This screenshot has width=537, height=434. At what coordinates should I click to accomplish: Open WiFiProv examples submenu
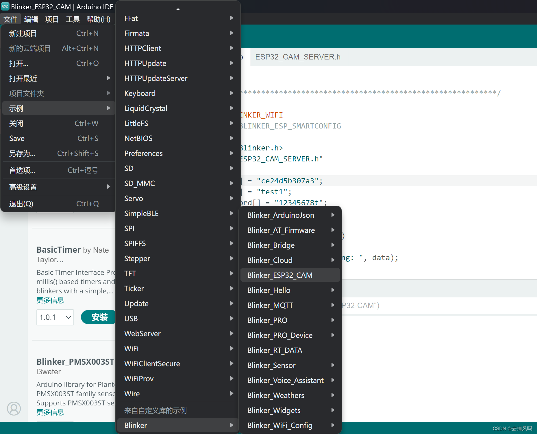click(x=178, y=379)
